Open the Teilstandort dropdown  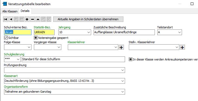170,32
